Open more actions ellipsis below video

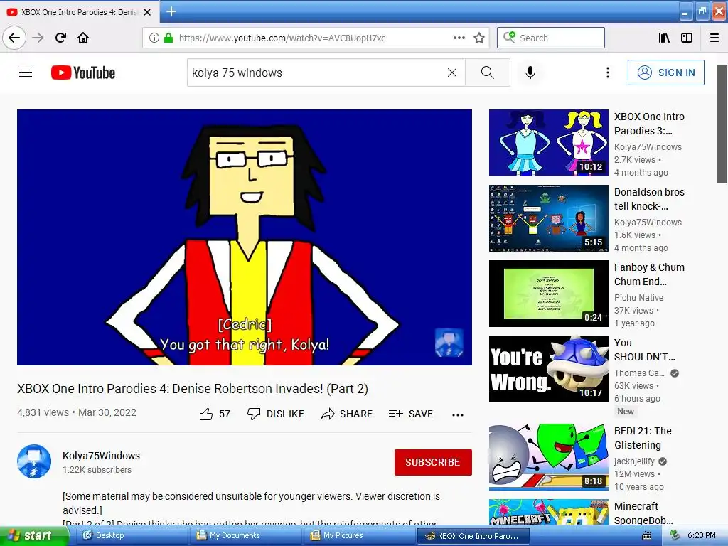point(458,415)
